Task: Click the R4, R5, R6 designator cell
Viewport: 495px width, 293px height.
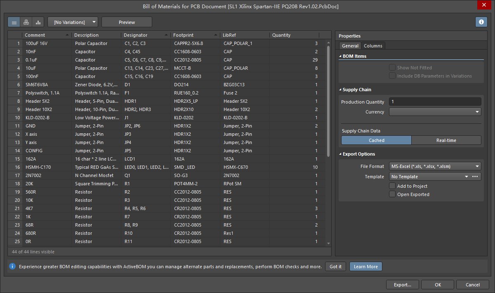Action: 146,208
